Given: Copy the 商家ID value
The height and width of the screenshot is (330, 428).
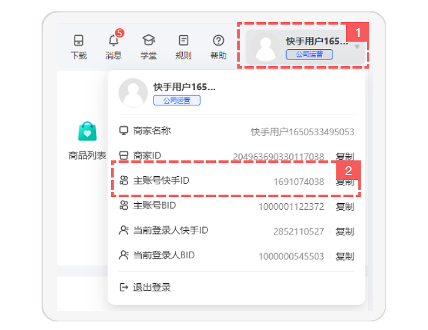Looking at the screenshot, I should click(x=345, y=155).
